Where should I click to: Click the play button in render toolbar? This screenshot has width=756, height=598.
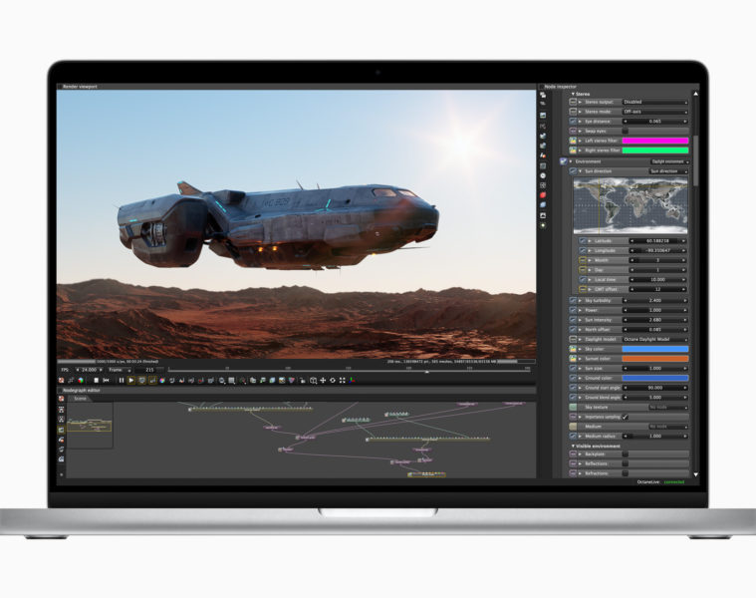tap(131, 380)
